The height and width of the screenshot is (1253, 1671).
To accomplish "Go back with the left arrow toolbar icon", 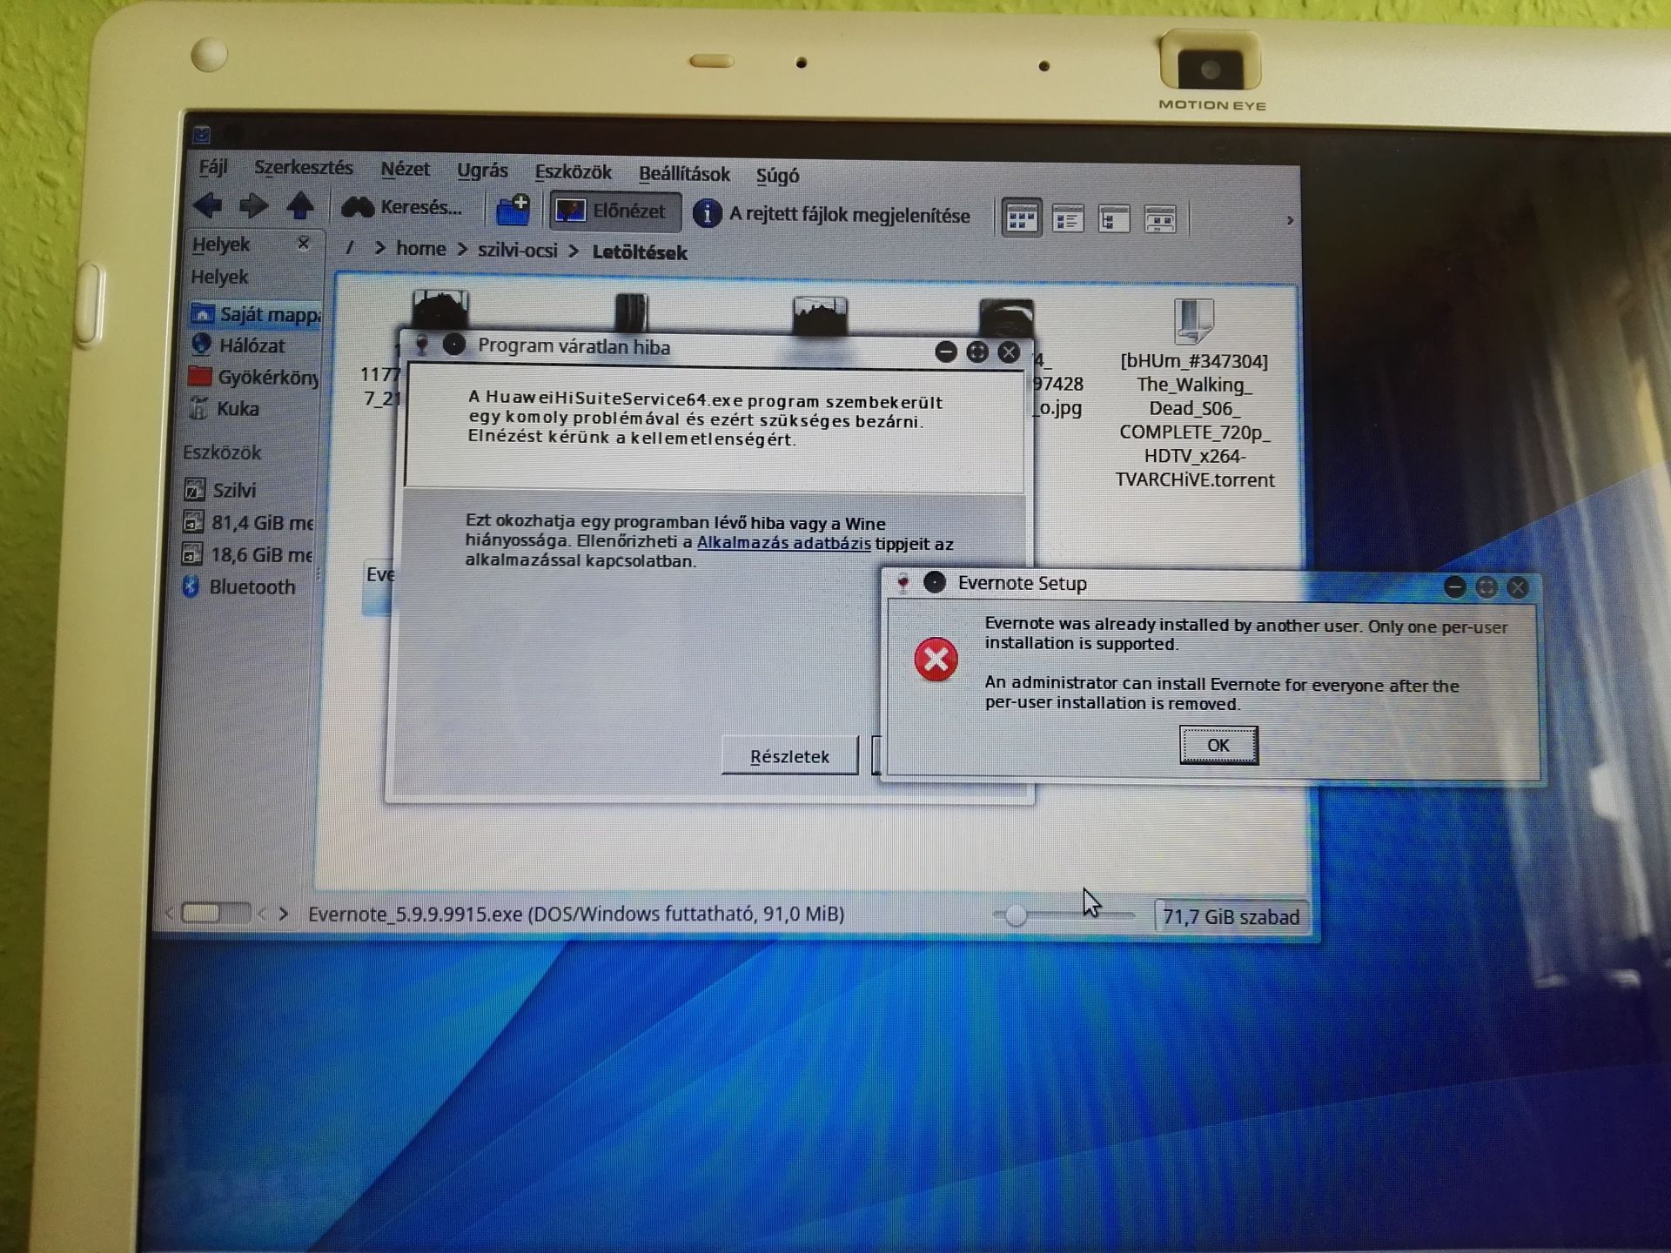I will click(207, 205).
